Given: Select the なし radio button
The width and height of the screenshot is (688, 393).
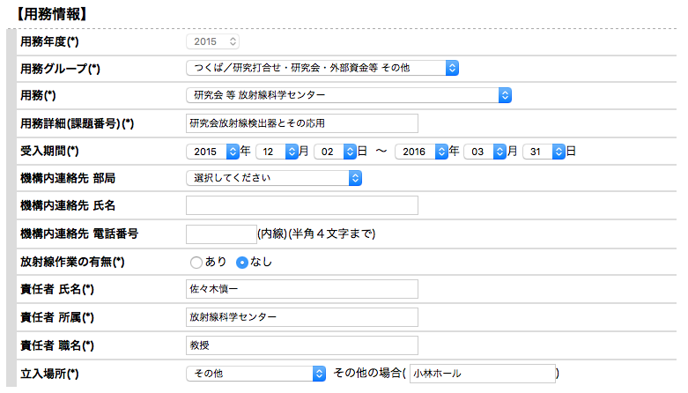Looking at the screenshot, I should tap(242, 262).
